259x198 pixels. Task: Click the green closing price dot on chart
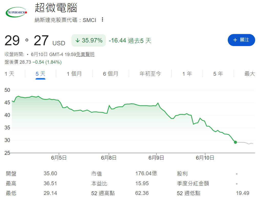235,142
